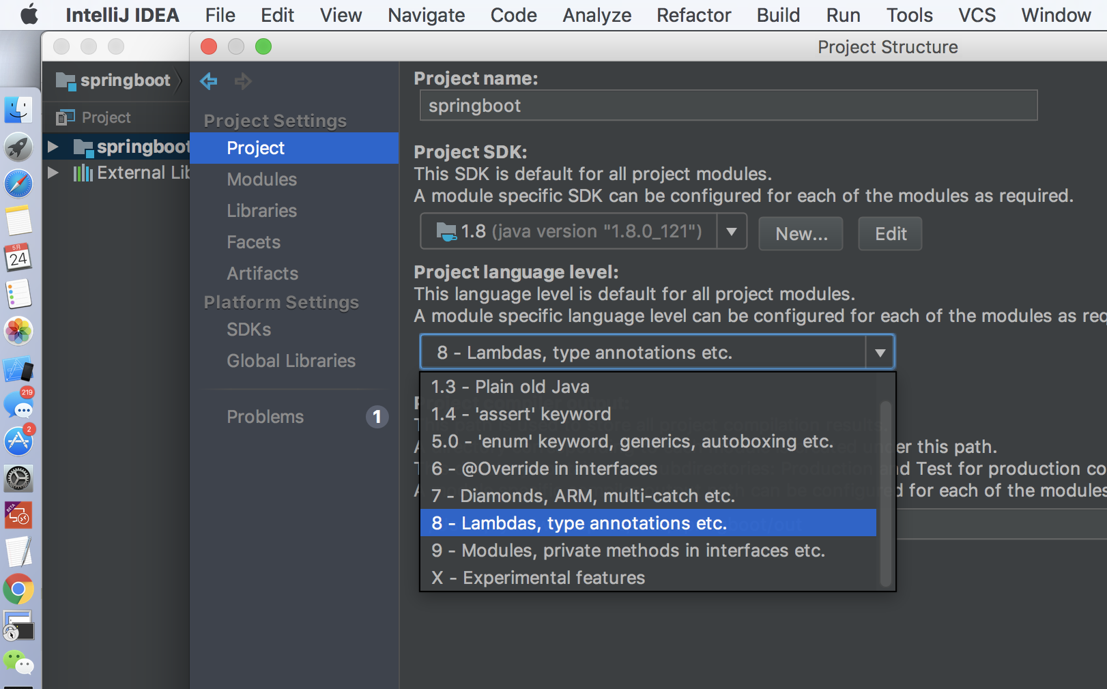Open Messages with 219 badge

pos(18,405)
